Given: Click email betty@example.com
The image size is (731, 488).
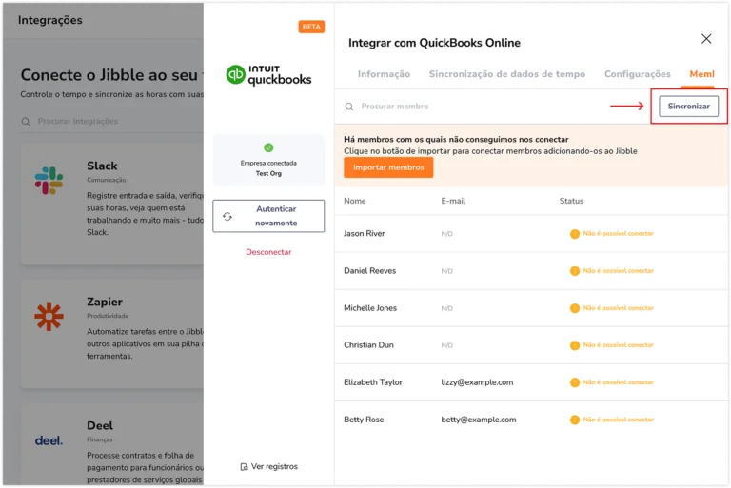Looking at the screenshot, I should [x=479, y=420].
